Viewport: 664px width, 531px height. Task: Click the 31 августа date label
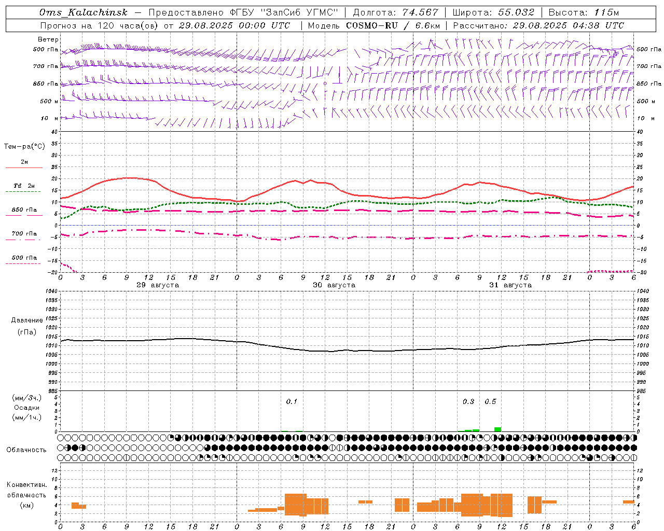tap(510, 285)
